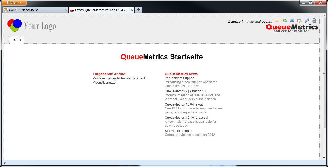Close the awi 3.0 browser tab
This screenshot has height=167, width=328.
pyautogui.click(x=66, y=10)
